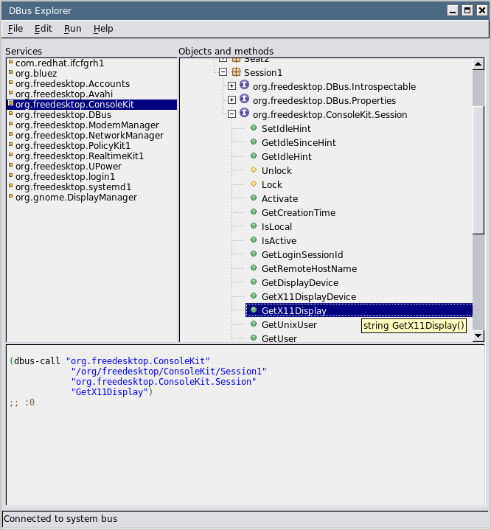Click scrollbar down arrow in objects panel
This screenshot has width=491, height=530.
click(x=478, y=335)
